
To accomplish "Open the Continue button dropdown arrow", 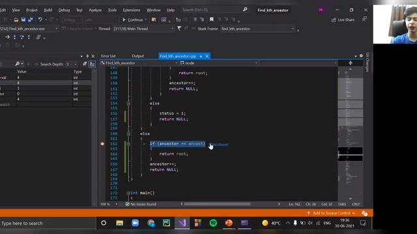I will (x=146, y=19).
